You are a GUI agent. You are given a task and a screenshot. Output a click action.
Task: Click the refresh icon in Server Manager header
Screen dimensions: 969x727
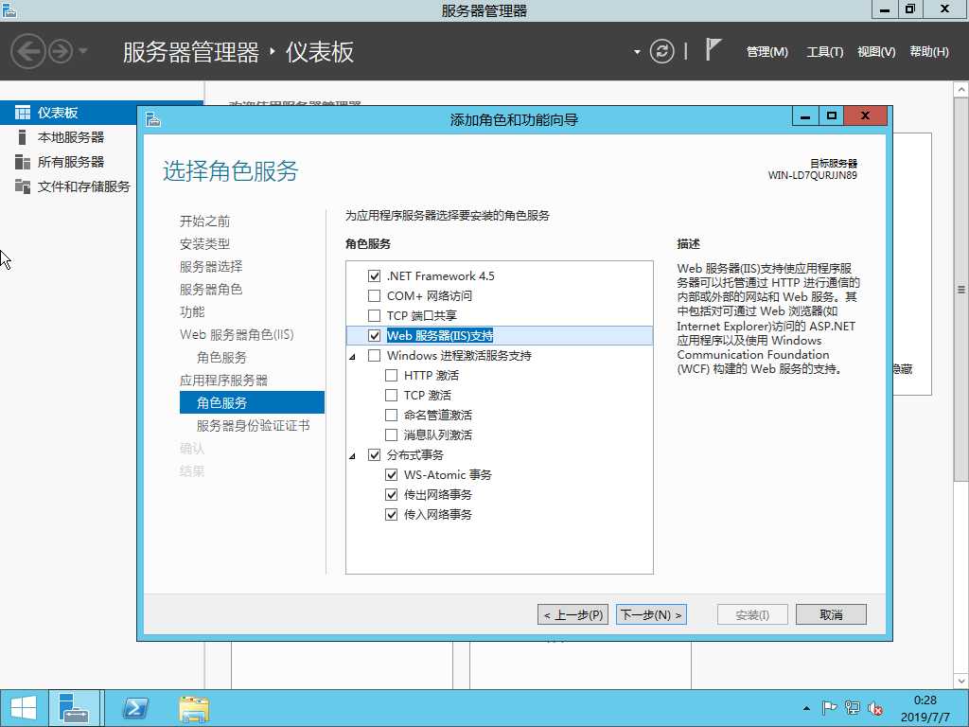point(661,51)
